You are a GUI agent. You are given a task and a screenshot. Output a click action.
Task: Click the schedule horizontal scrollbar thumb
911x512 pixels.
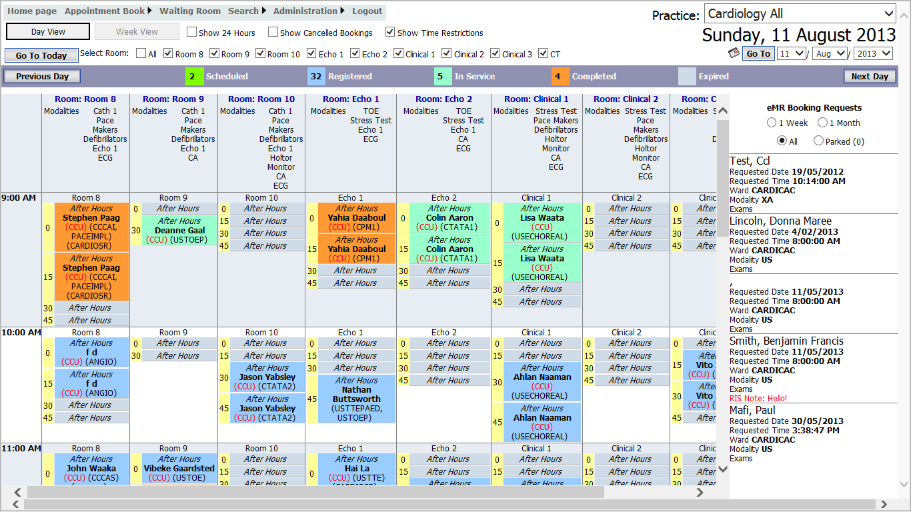pos(315,493)
